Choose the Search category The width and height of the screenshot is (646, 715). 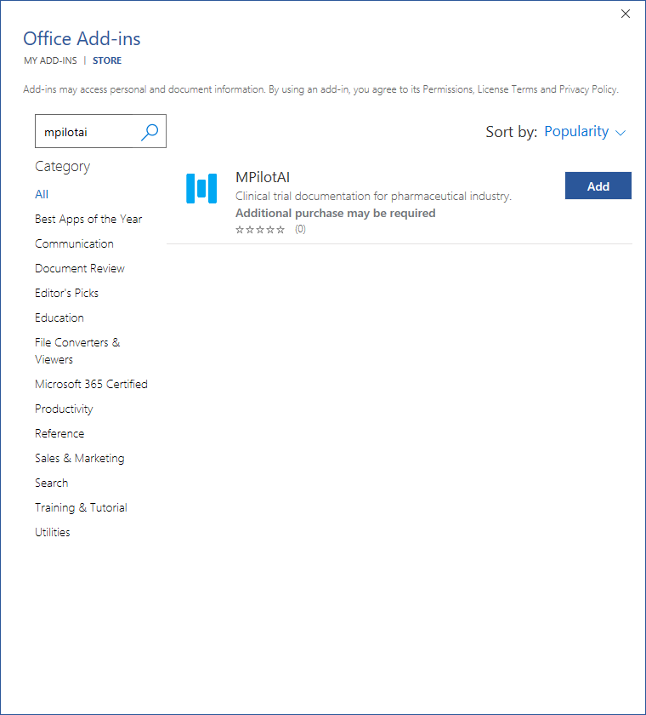[52, 483]
